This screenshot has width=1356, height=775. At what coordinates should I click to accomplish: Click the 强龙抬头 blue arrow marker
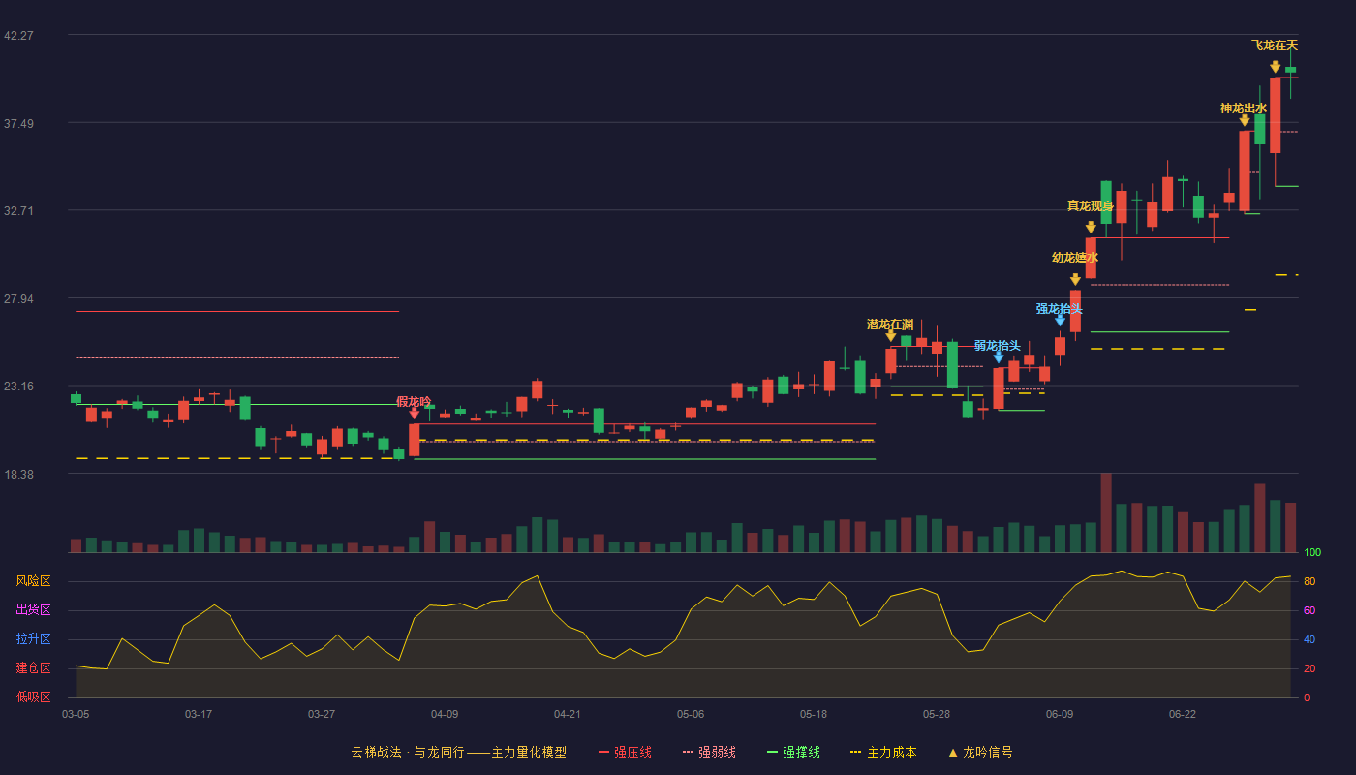(x=1061, y=321)
